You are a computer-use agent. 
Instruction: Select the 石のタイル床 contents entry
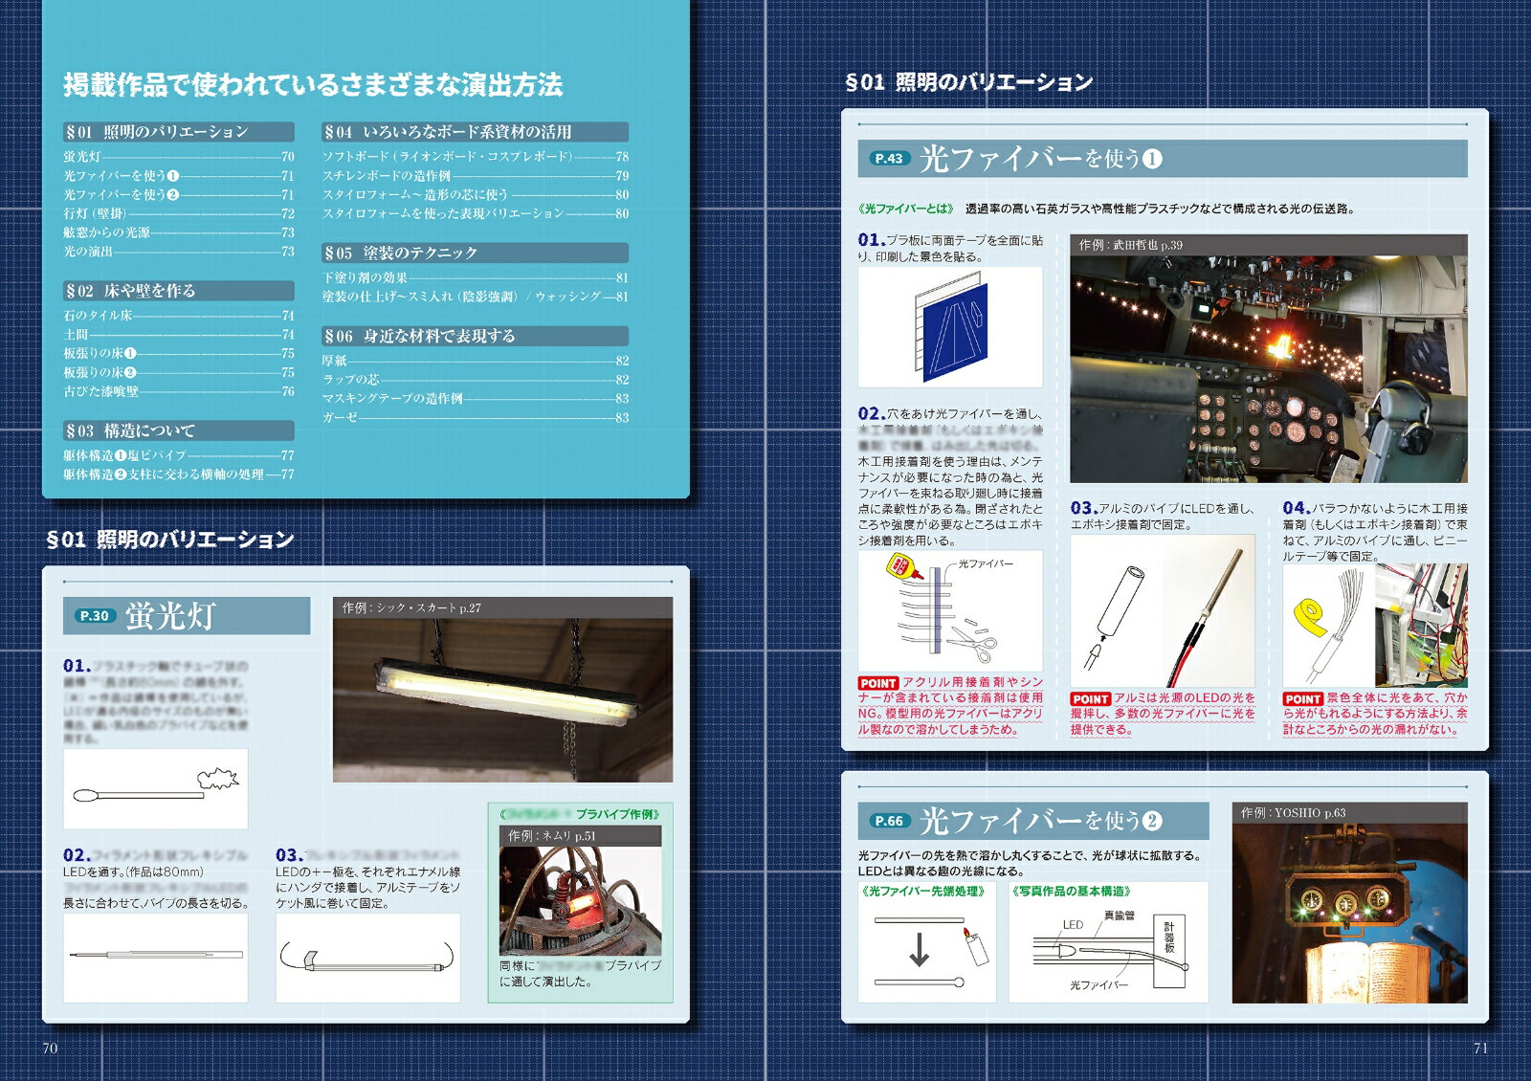point(99,316)
